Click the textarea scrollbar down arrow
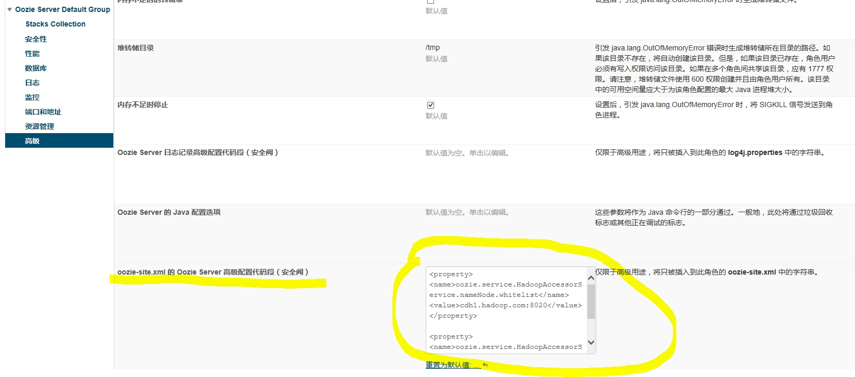The image size is (855, 377). 591,342
